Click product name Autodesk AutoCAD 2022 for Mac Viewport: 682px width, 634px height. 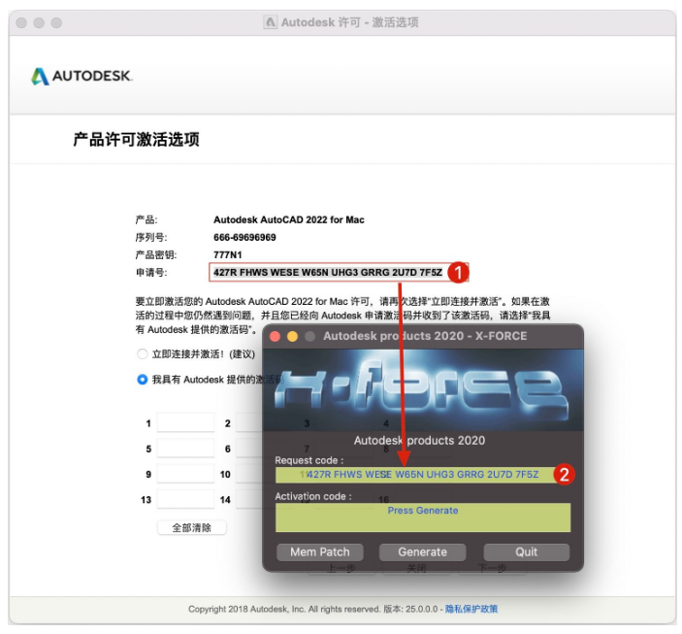(x=289, y=219)
